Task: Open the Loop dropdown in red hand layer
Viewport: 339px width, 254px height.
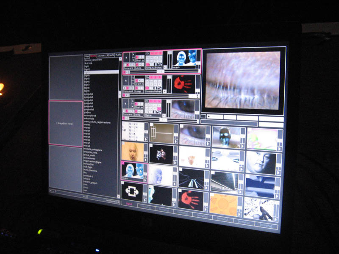Action: pyautogui.click(x=139, y=91)
